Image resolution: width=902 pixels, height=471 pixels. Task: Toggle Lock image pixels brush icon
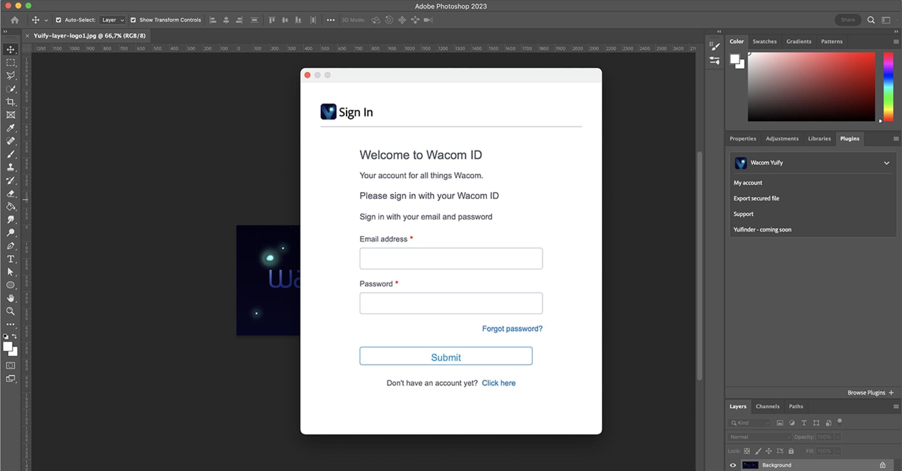pos(758,451)
